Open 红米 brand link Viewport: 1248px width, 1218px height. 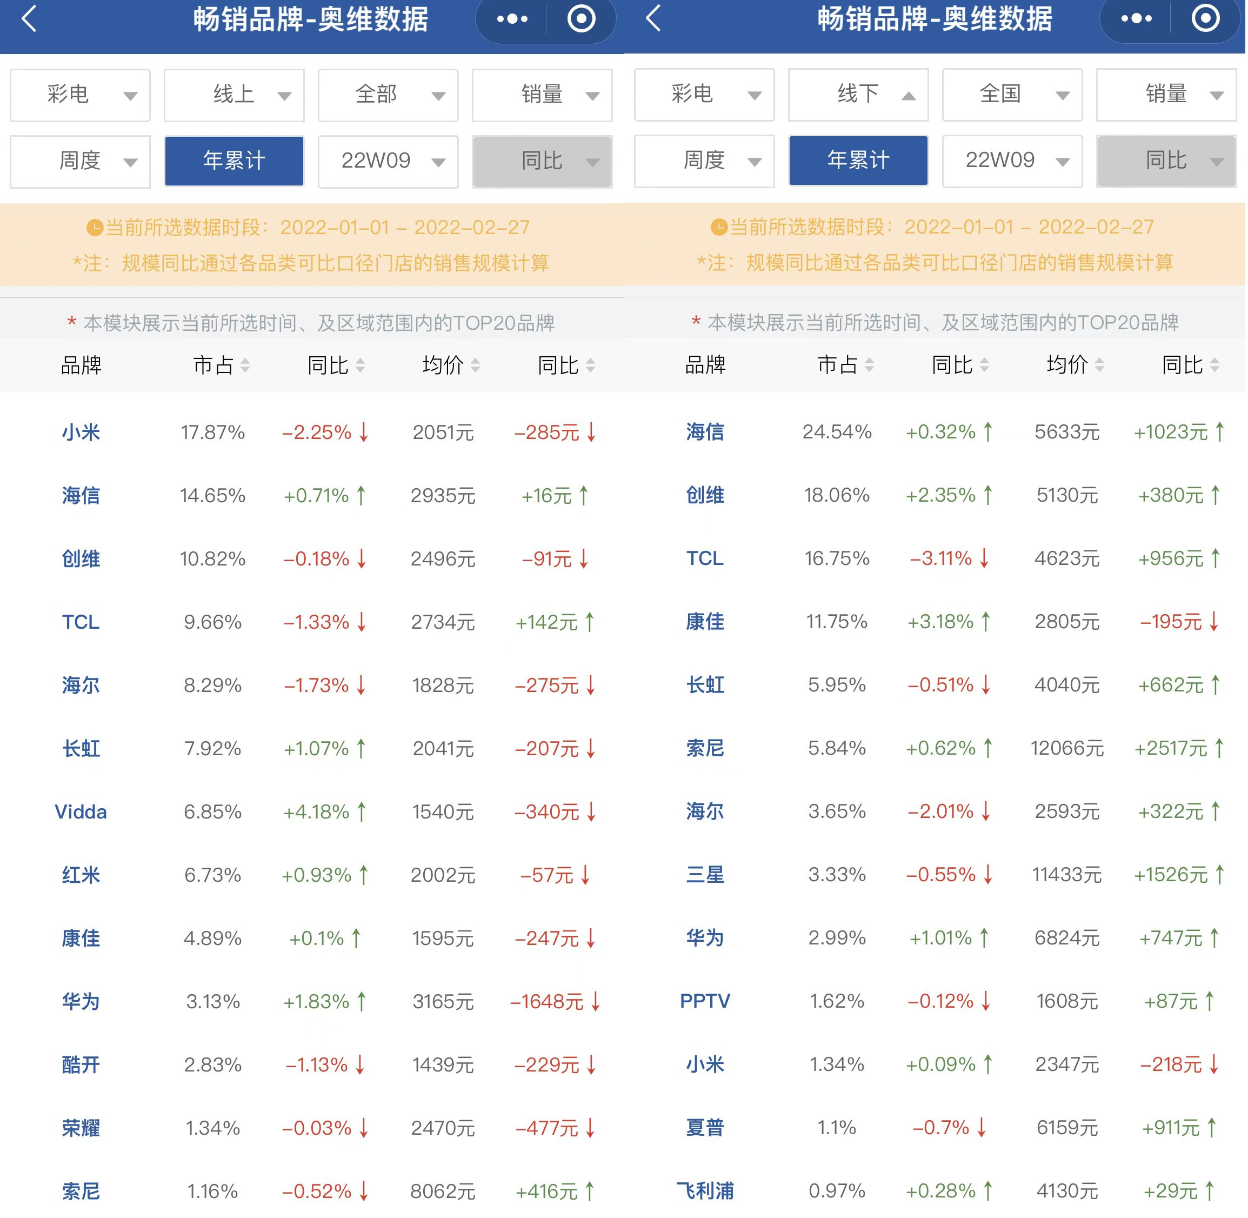tap(81, 876)
